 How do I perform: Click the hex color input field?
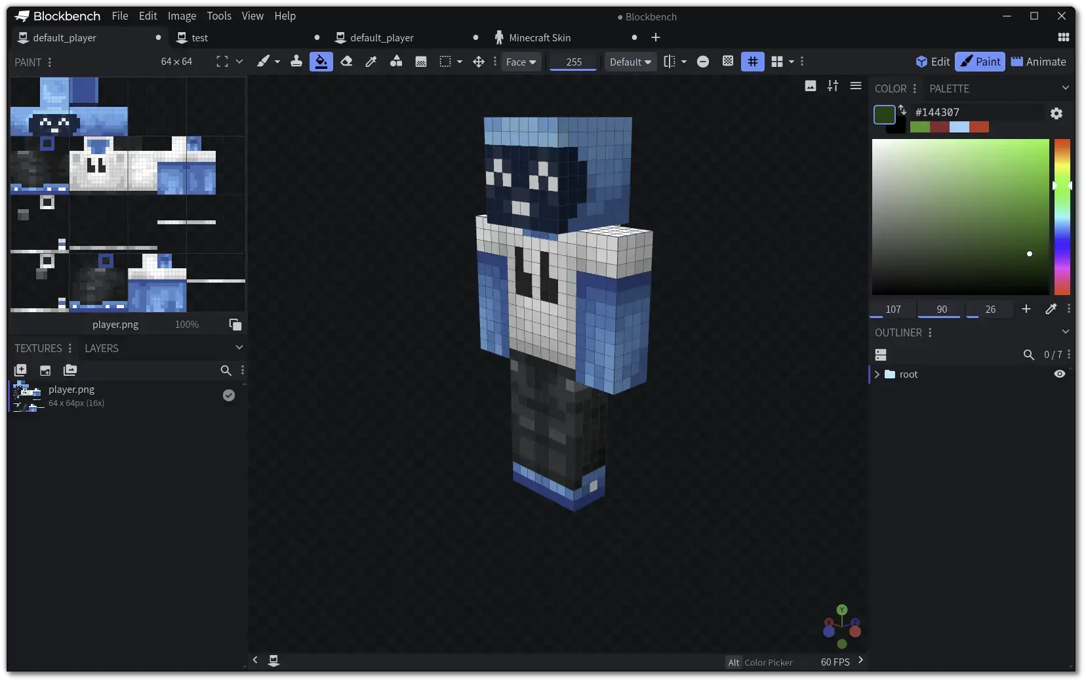point(976,113)
